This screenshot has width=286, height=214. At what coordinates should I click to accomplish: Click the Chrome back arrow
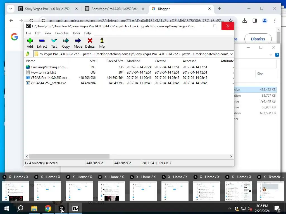11,21
